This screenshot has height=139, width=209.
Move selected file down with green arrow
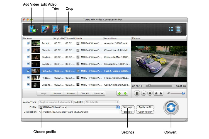125,93
